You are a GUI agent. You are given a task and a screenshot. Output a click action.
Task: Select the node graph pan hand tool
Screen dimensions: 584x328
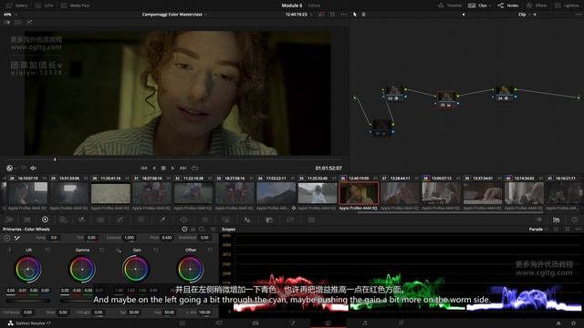pyautogui.click(x=363, y=15)
